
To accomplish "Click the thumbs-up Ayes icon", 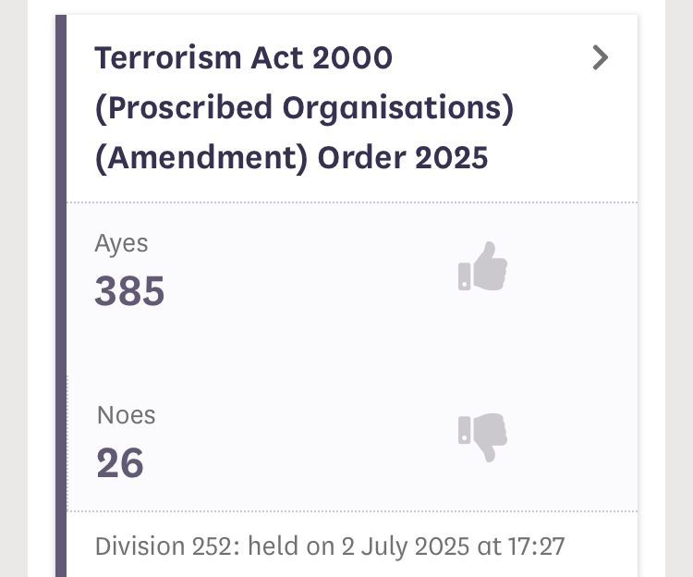I will click(x=483, y=267).
